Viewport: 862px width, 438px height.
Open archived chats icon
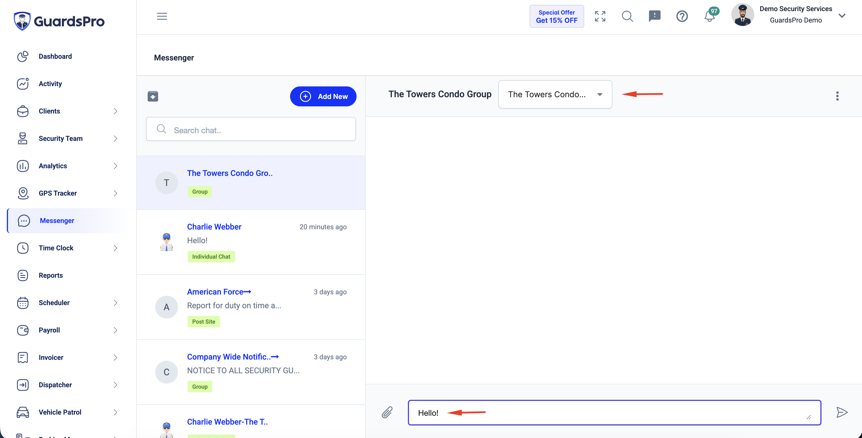(153, 96)
